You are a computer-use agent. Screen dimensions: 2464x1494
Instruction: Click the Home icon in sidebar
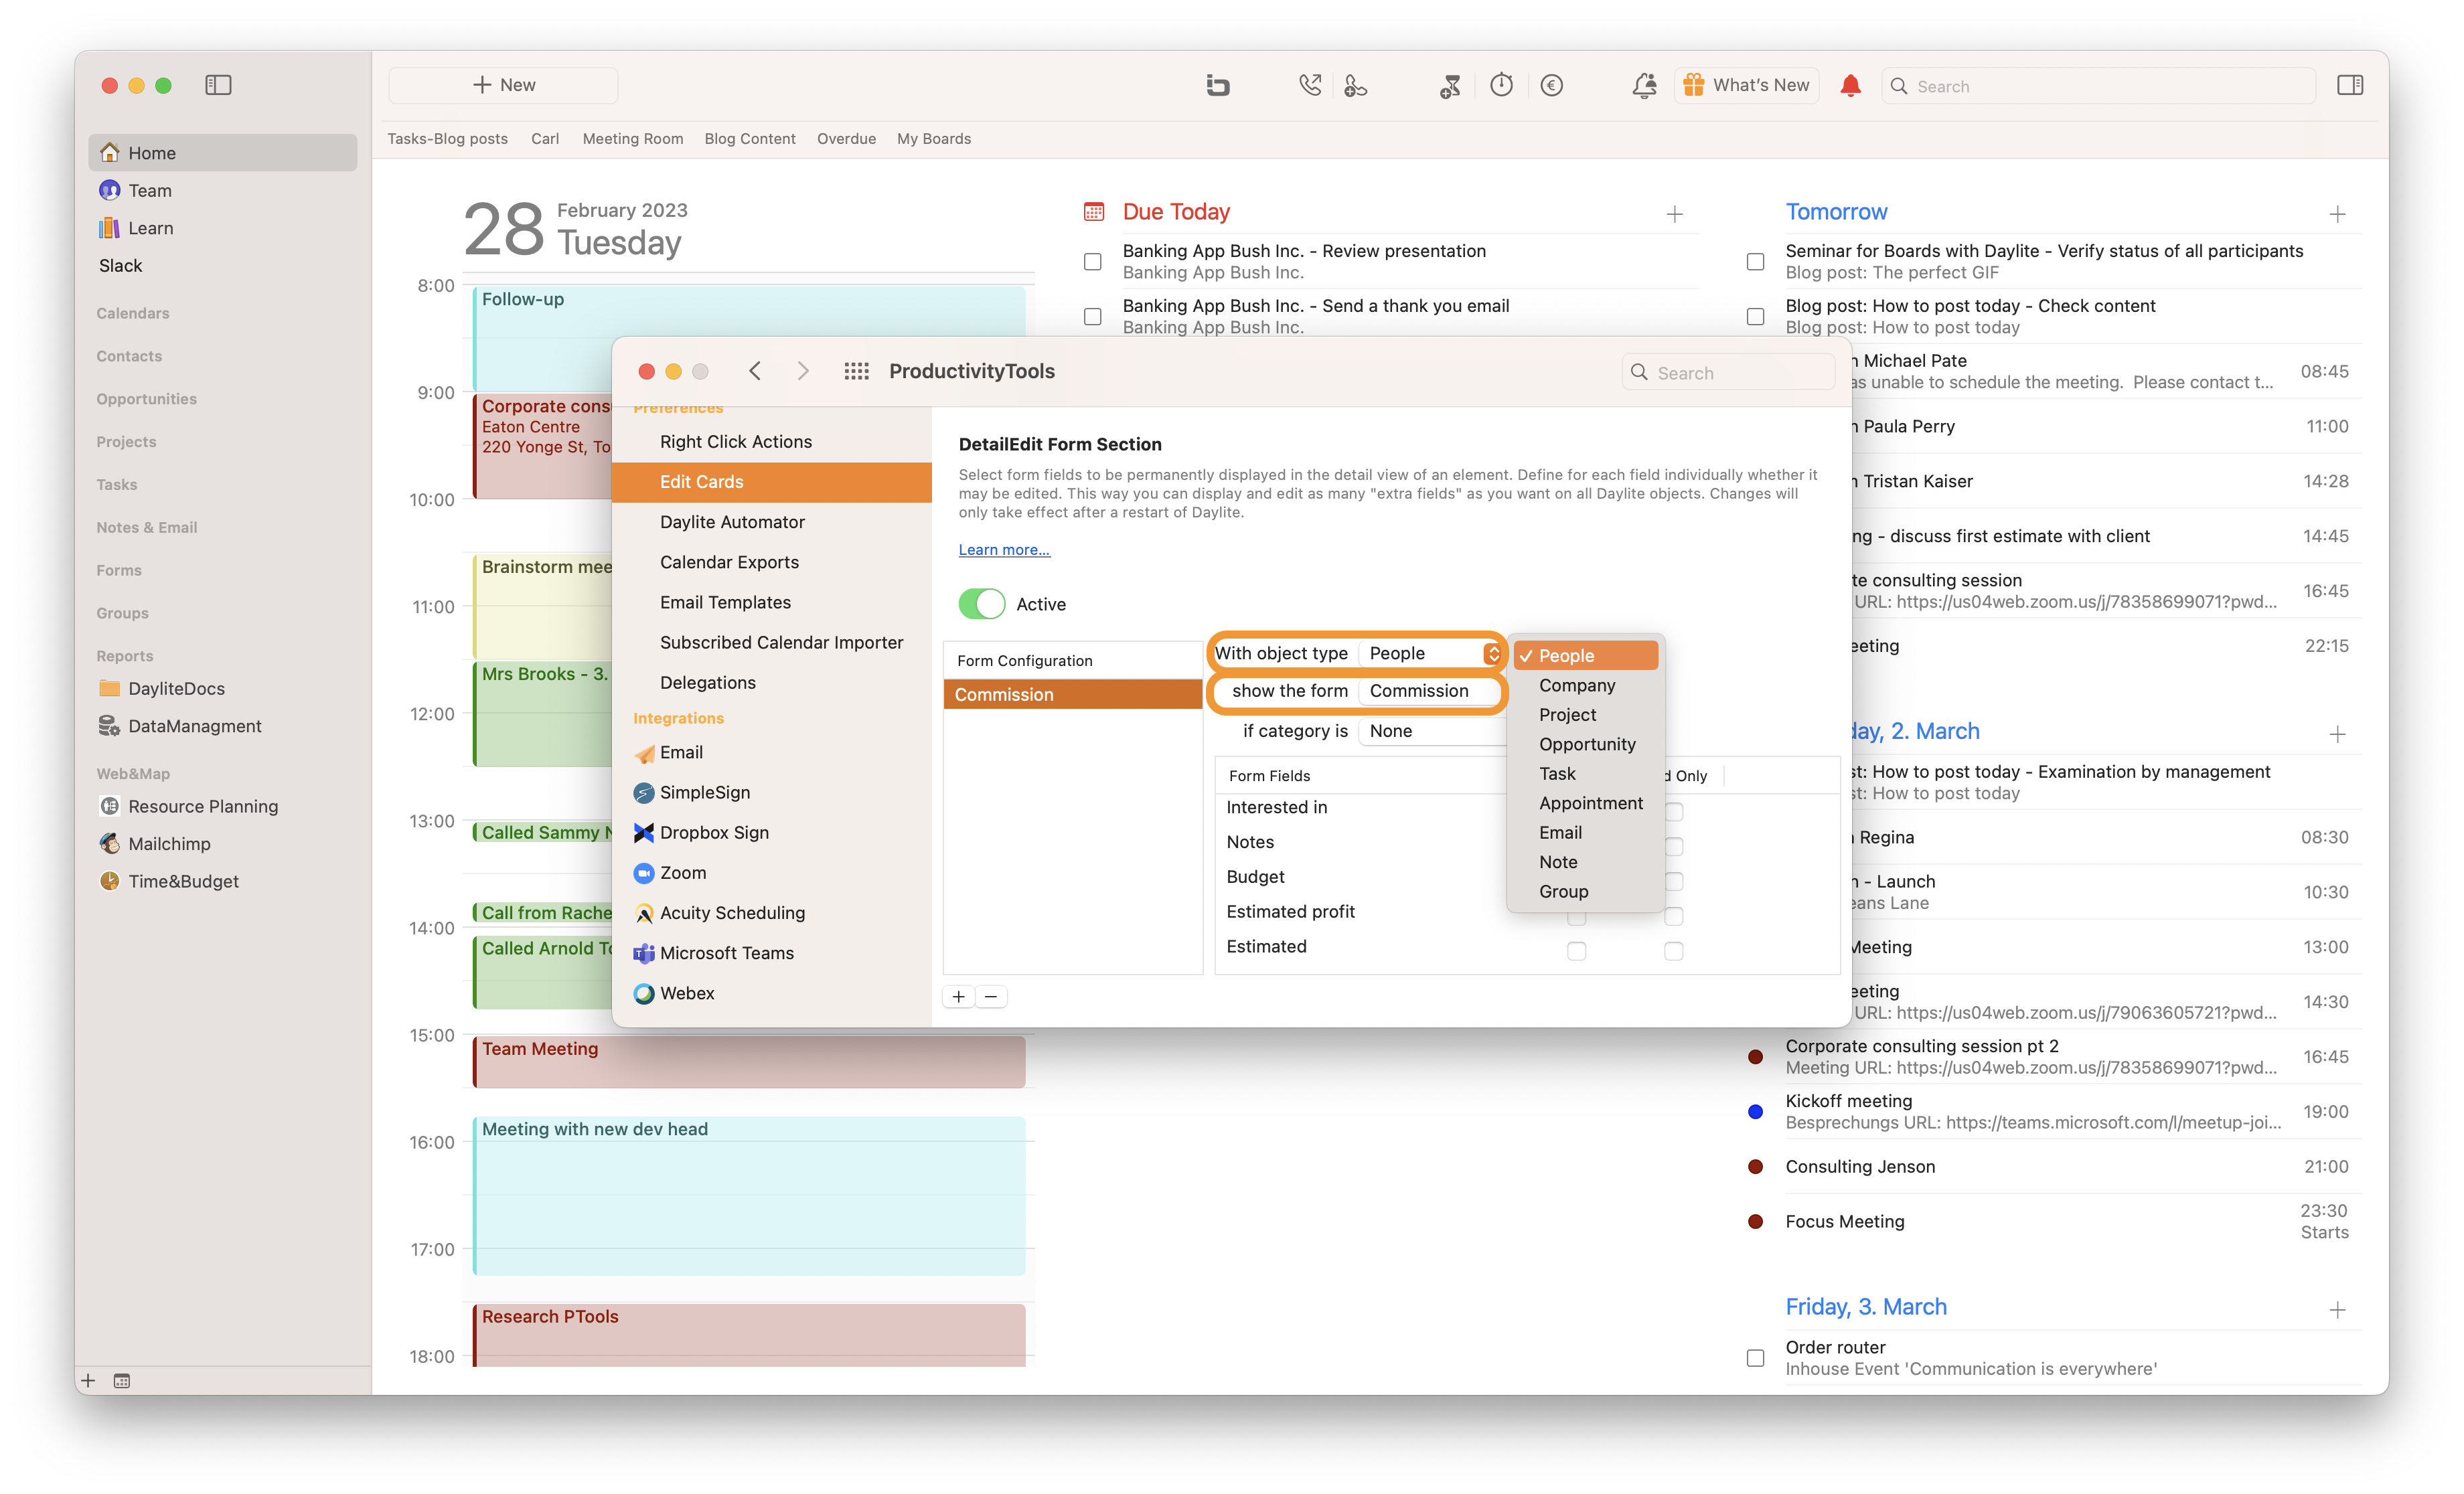pyautogui.click(x=110, y=153)
